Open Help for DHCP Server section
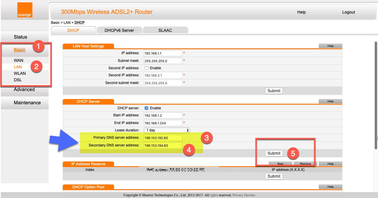378x198 pixels. pyautogui.click(x=331, y=101)
